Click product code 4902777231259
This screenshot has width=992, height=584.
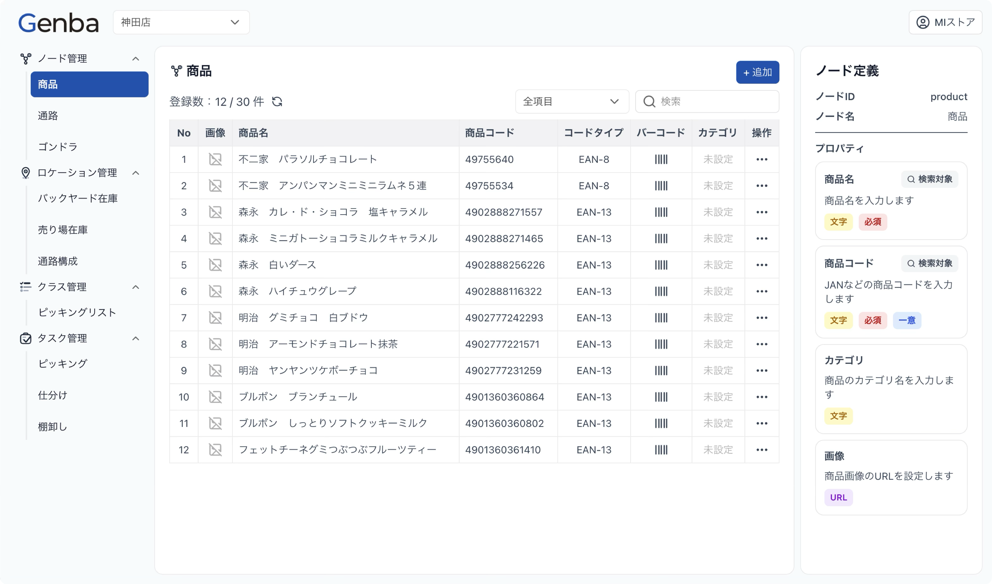point(503,370)
